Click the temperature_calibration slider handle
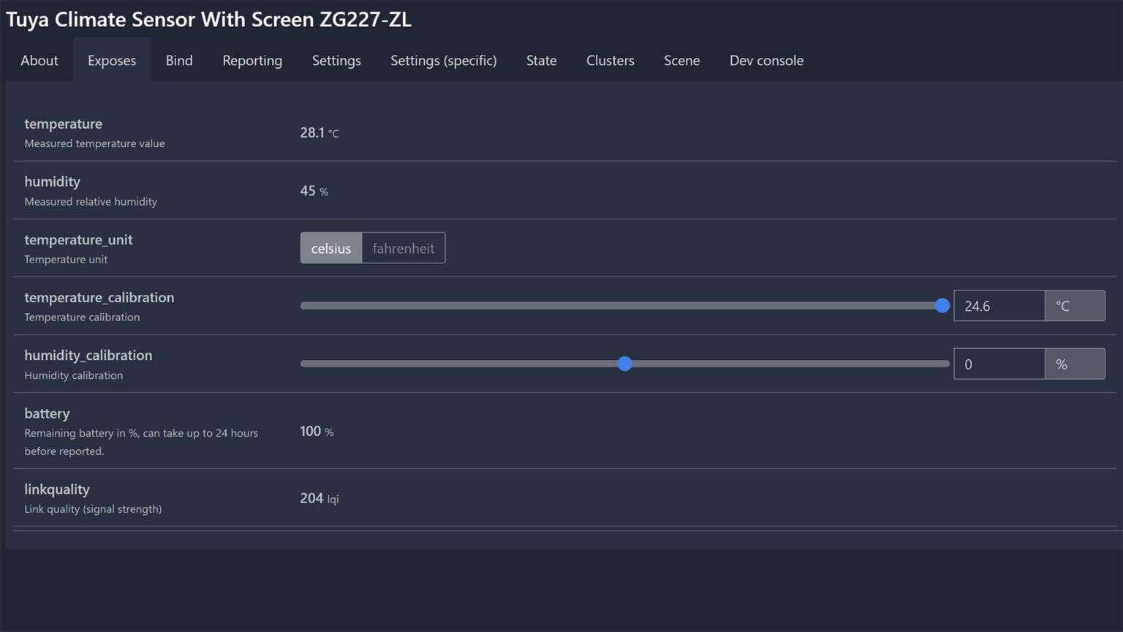This screenshot has height=632, width=1123. [x=942, y=306]
